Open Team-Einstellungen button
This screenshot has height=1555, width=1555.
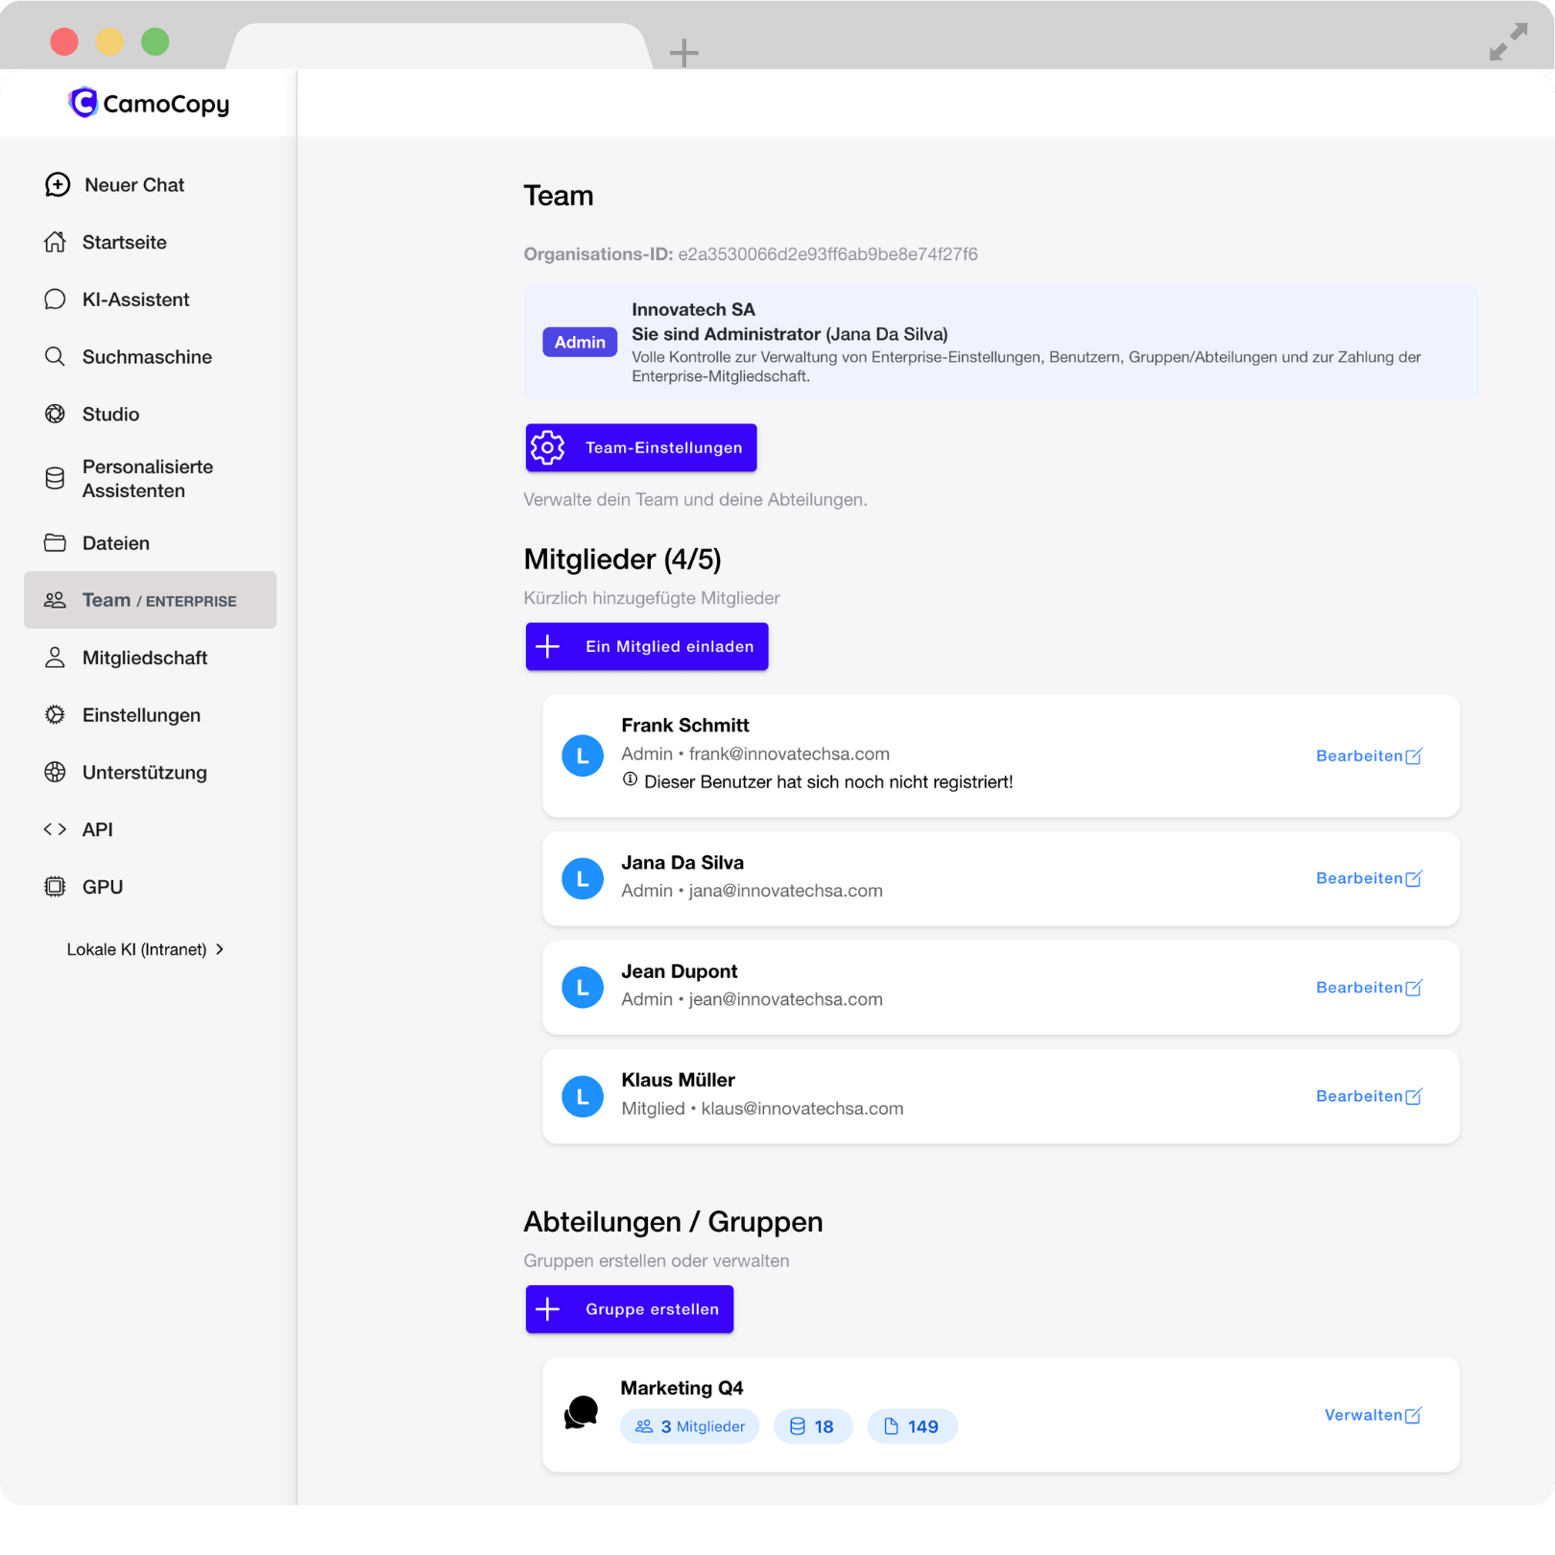pyautogui.click(x=641, y=448)
